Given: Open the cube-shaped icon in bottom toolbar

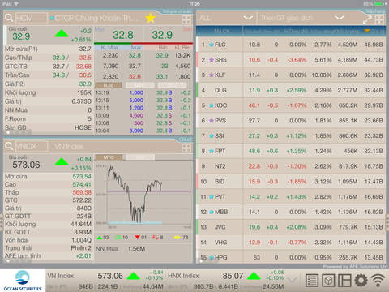Looking at the screenshot, I should coord(328,280).
